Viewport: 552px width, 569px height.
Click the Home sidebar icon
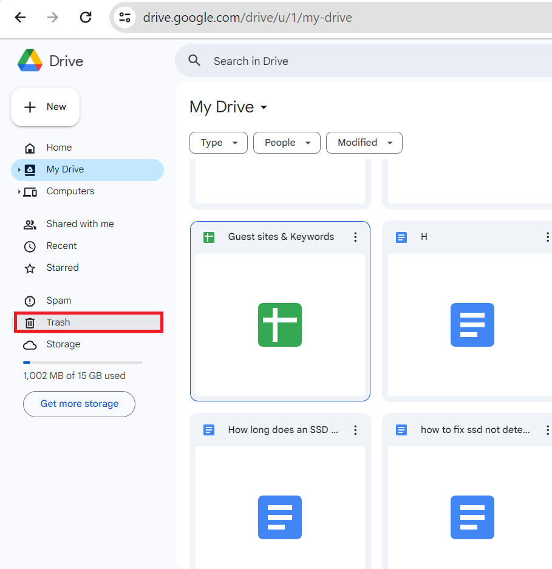coord(30,148)
